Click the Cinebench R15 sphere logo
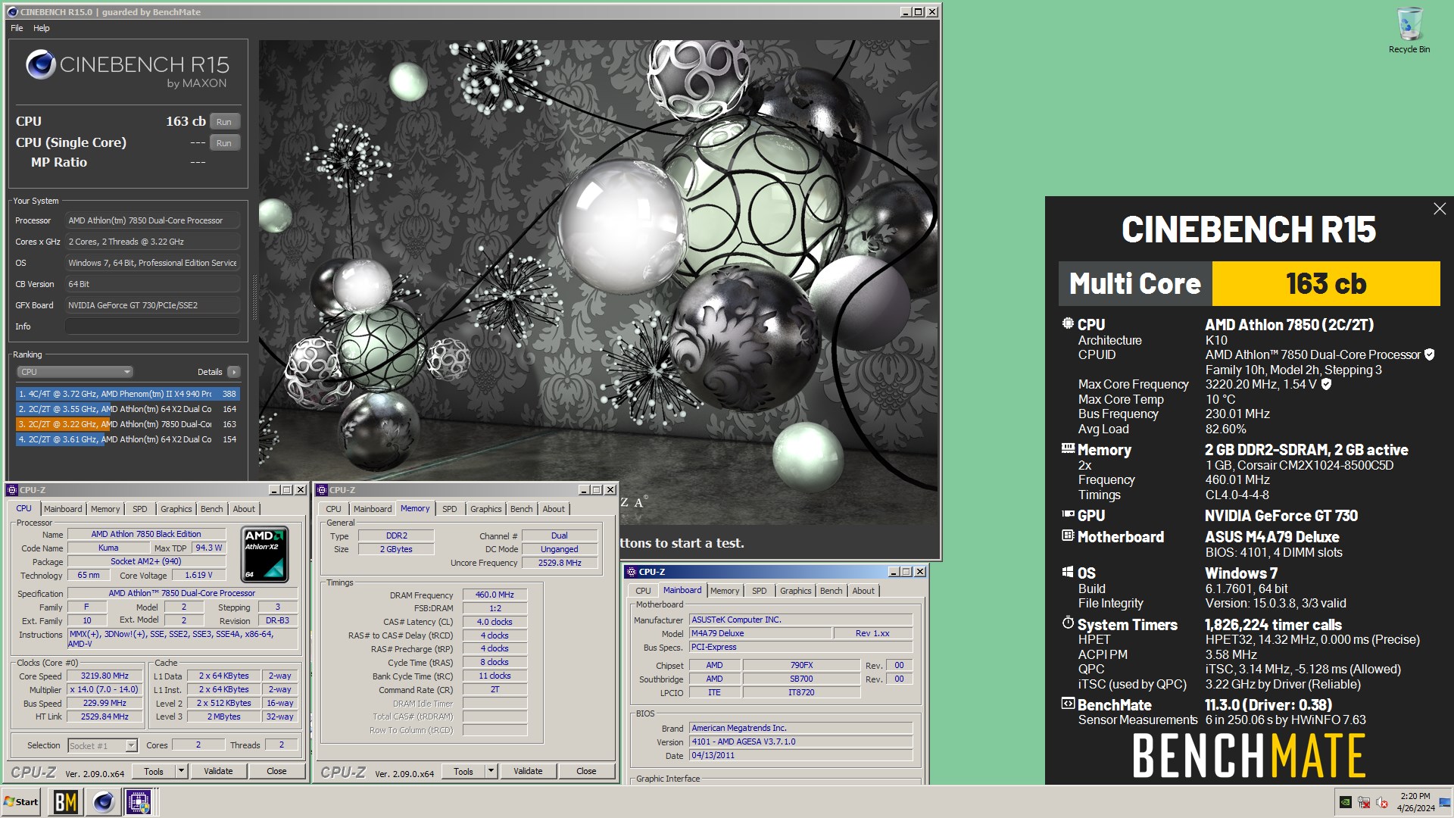The image size is (1454, 818). 40,65
